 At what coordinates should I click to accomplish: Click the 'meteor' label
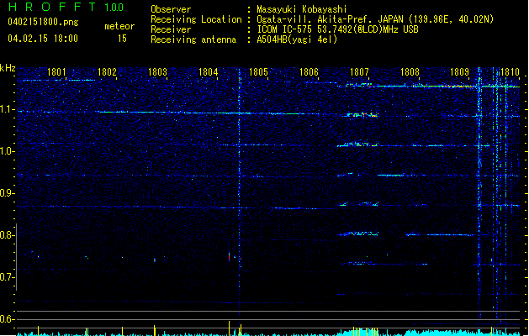pos(119,26)
